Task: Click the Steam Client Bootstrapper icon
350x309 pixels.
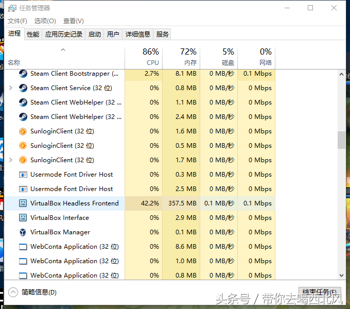Action: (23, 74)
